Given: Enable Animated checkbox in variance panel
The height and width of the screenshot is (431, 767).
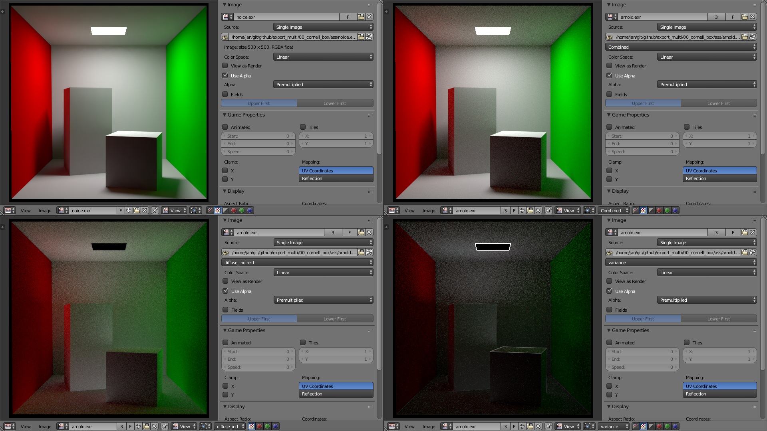Looking at the screenshot, I should pyautogui.click(x=609, y=342).
